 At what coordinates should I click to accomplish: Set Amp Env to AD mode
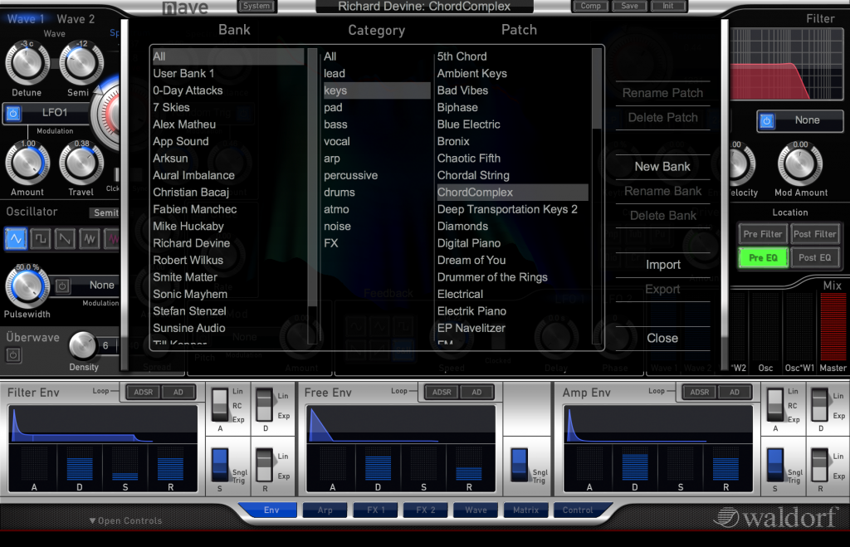click(x=734, y=392)
